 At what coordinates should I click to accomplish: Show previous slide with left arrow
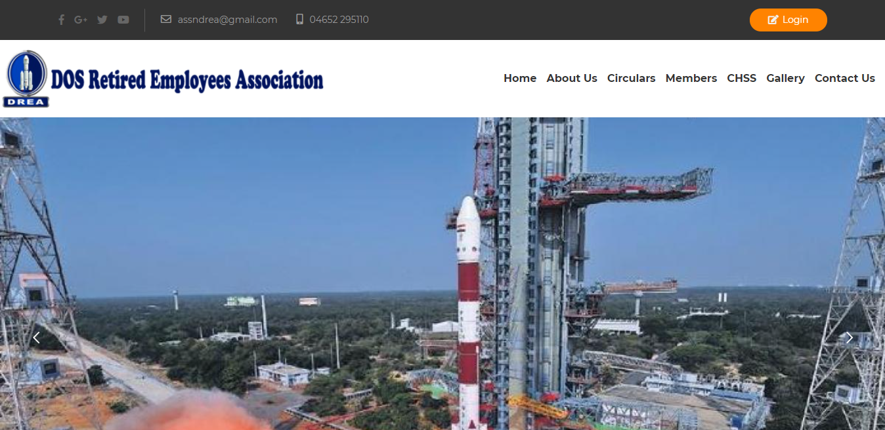click(x=37, y=338)
